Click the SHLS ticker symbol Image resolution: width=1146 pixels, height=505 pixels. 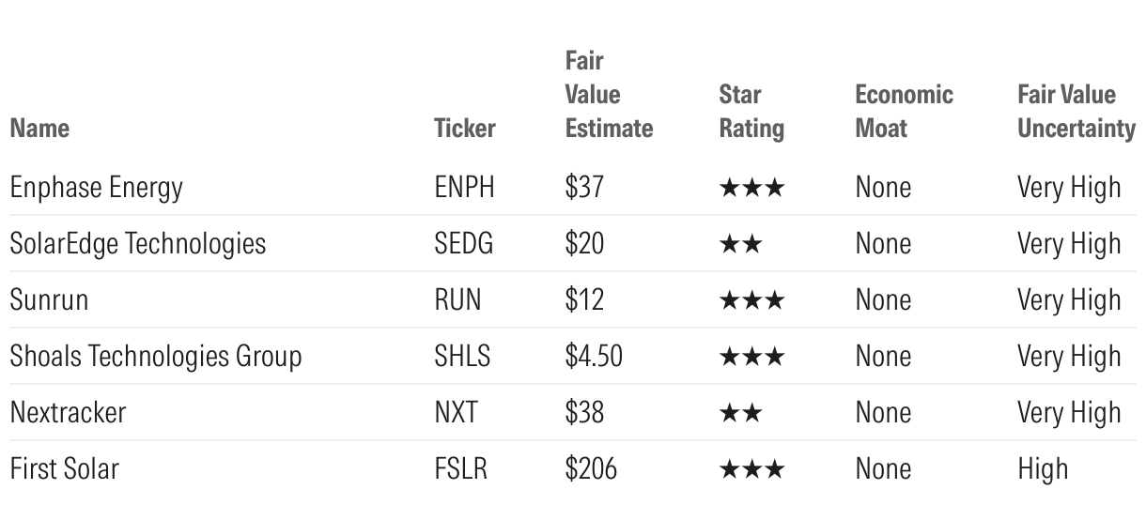pyautogui.click(x=462, y=357)
